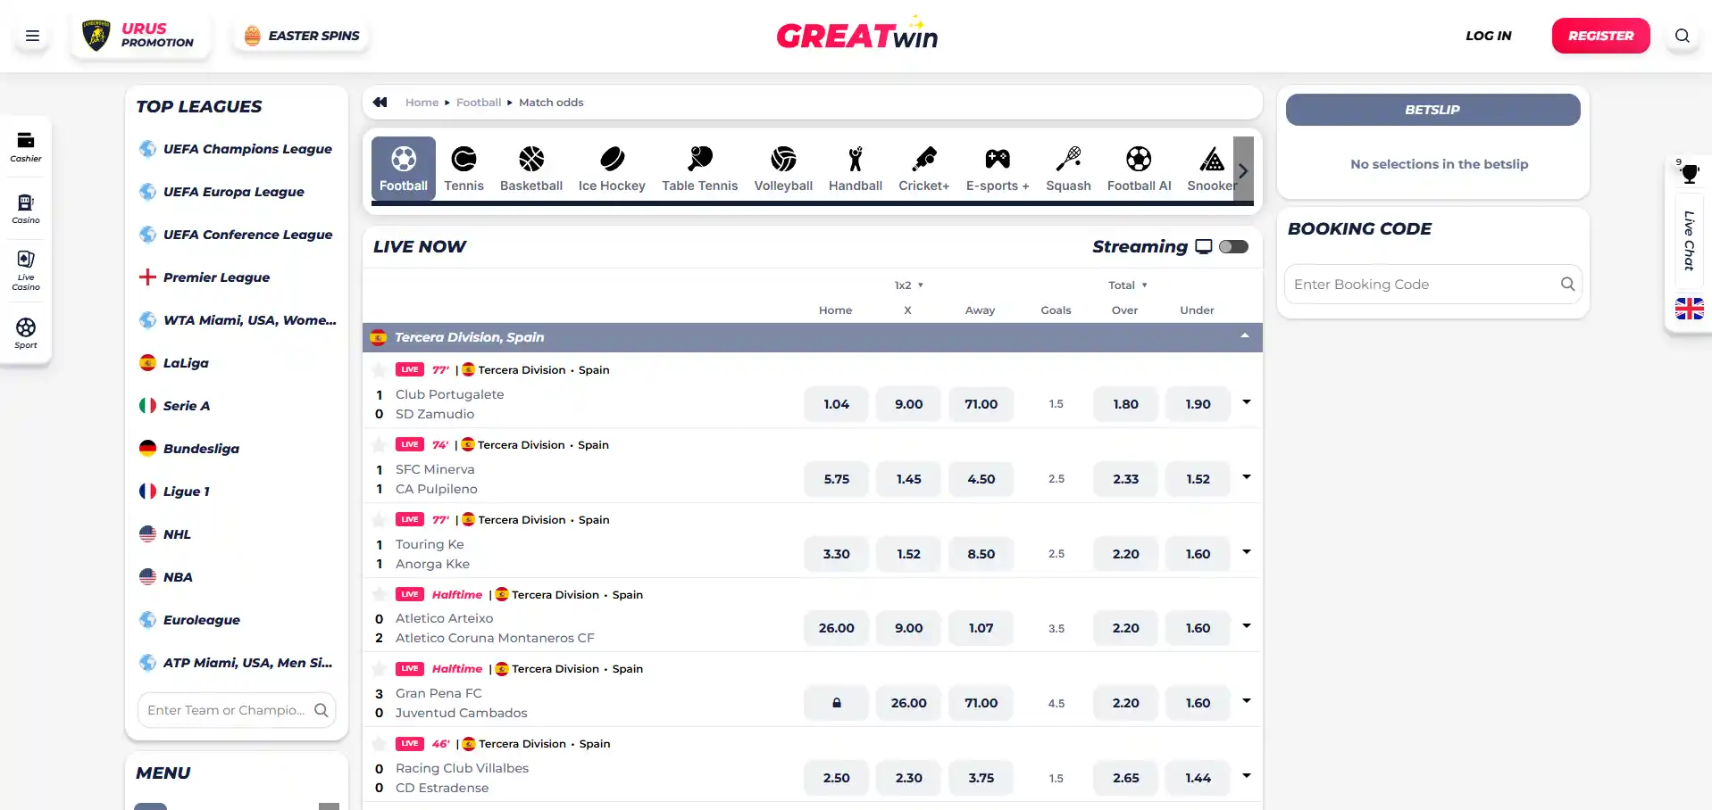Viewport: 1712px width, 810px height.
Task: Open the Sport sidebar icon
Action: pyautogui.click(x=26, y=333)
